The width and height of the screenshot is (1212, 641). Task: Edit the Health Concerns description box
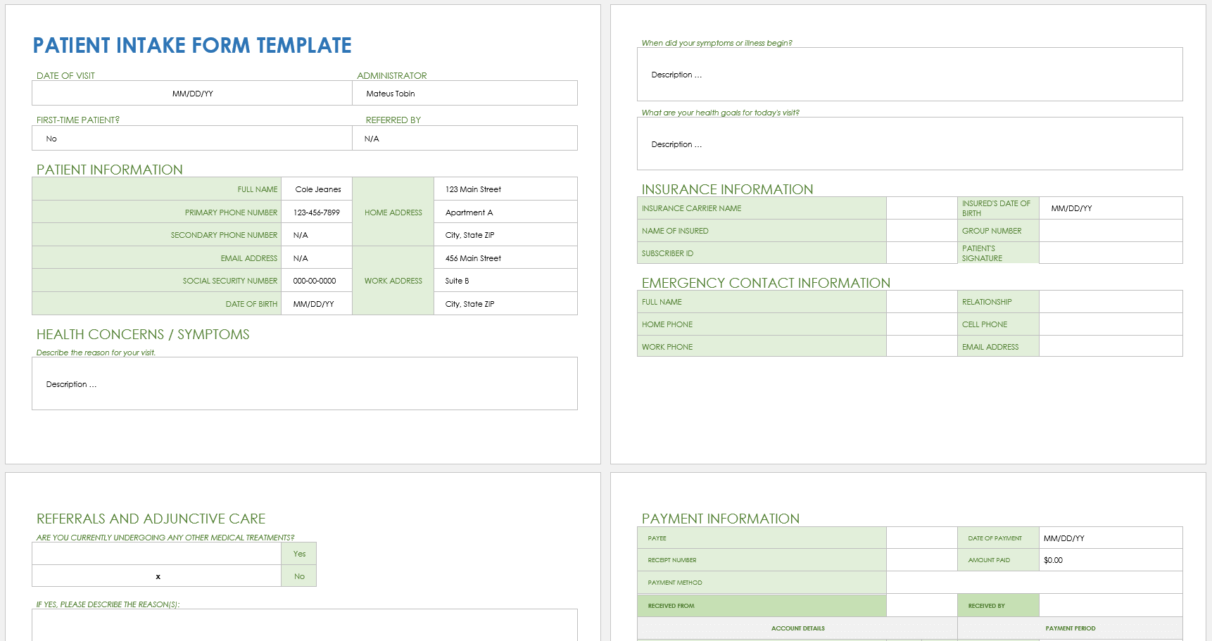(304, 383)
